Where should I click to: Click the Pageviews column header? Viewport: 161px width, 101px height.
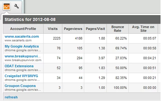pos(73,29)
